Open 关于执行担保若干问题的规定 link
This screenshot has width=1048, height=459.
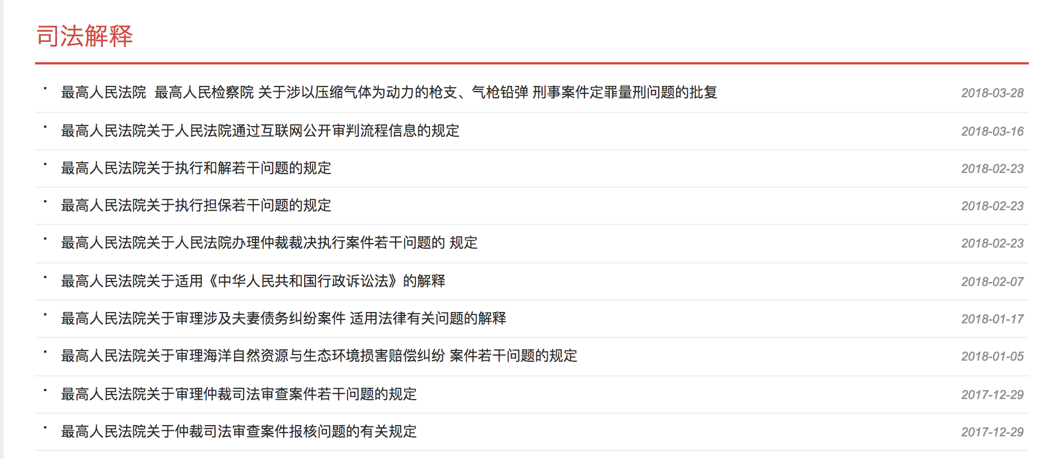pos(196,205)
